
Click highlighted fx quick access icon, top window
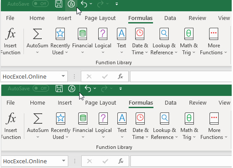click(71, 4)
